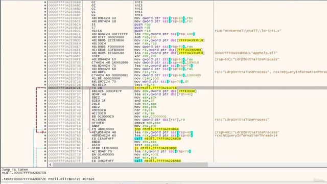
Task: Select instruction lea r8,qword ptr ss:[rbp+70]
Action: tap(162, 151)
